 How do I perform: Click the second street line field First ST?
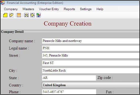tap(91, 63)
